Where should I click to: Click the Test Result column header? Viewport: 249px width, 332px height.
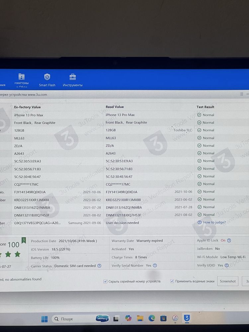tap(206, 107)
